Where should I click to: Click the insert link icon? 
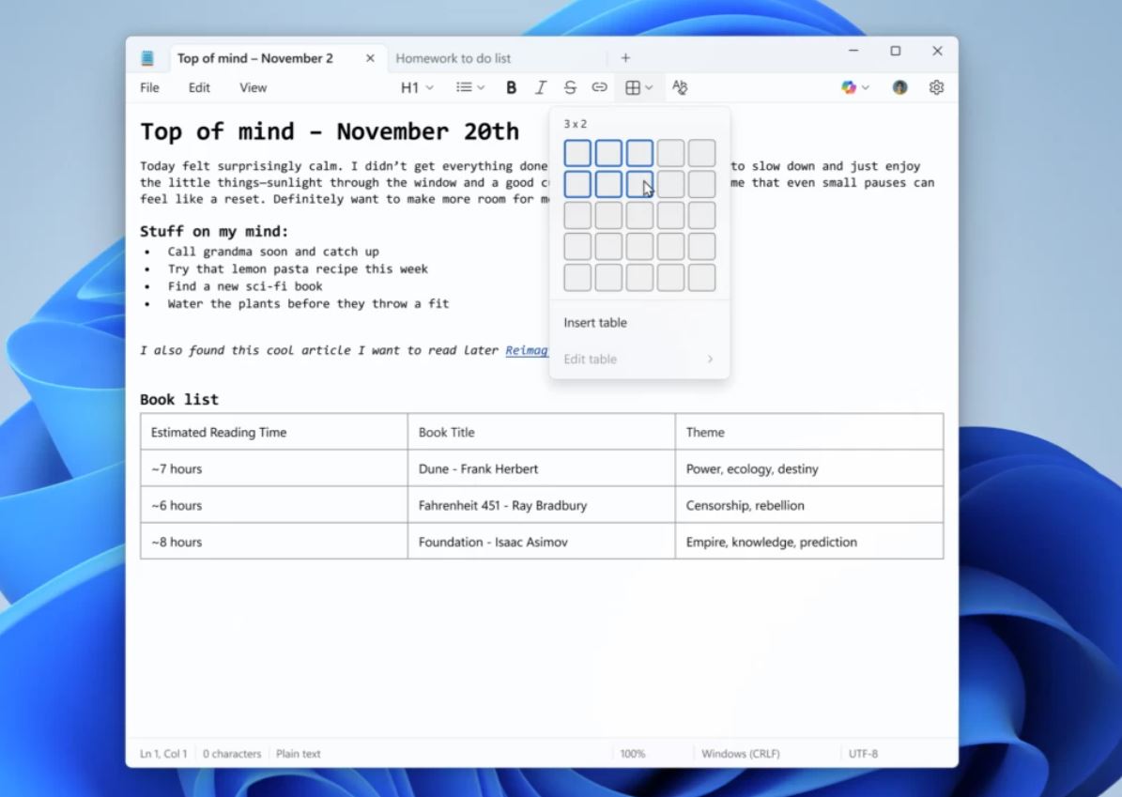tap(599, 87)
